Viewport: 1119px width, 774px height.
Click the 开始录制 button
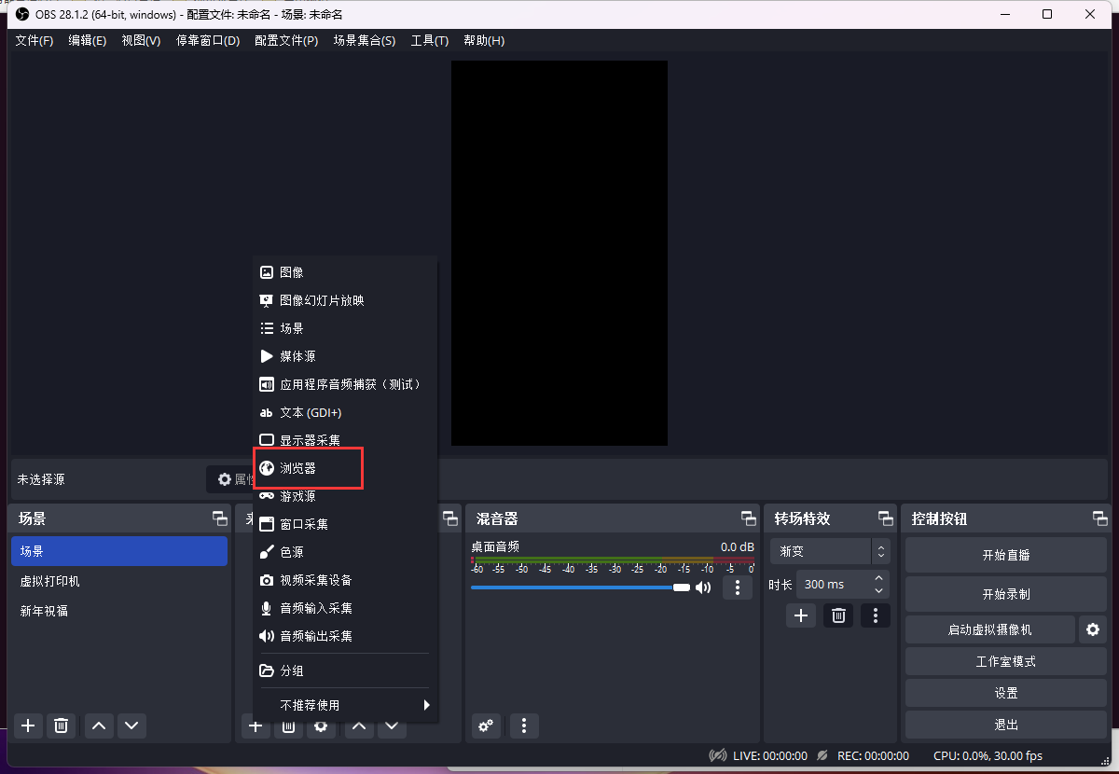click(1005, 594)
